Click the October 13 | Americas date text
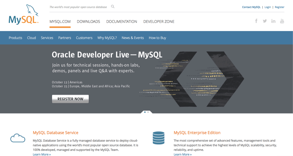The width and height of the screenshot is (293, 156). click(x=67, y=82)
